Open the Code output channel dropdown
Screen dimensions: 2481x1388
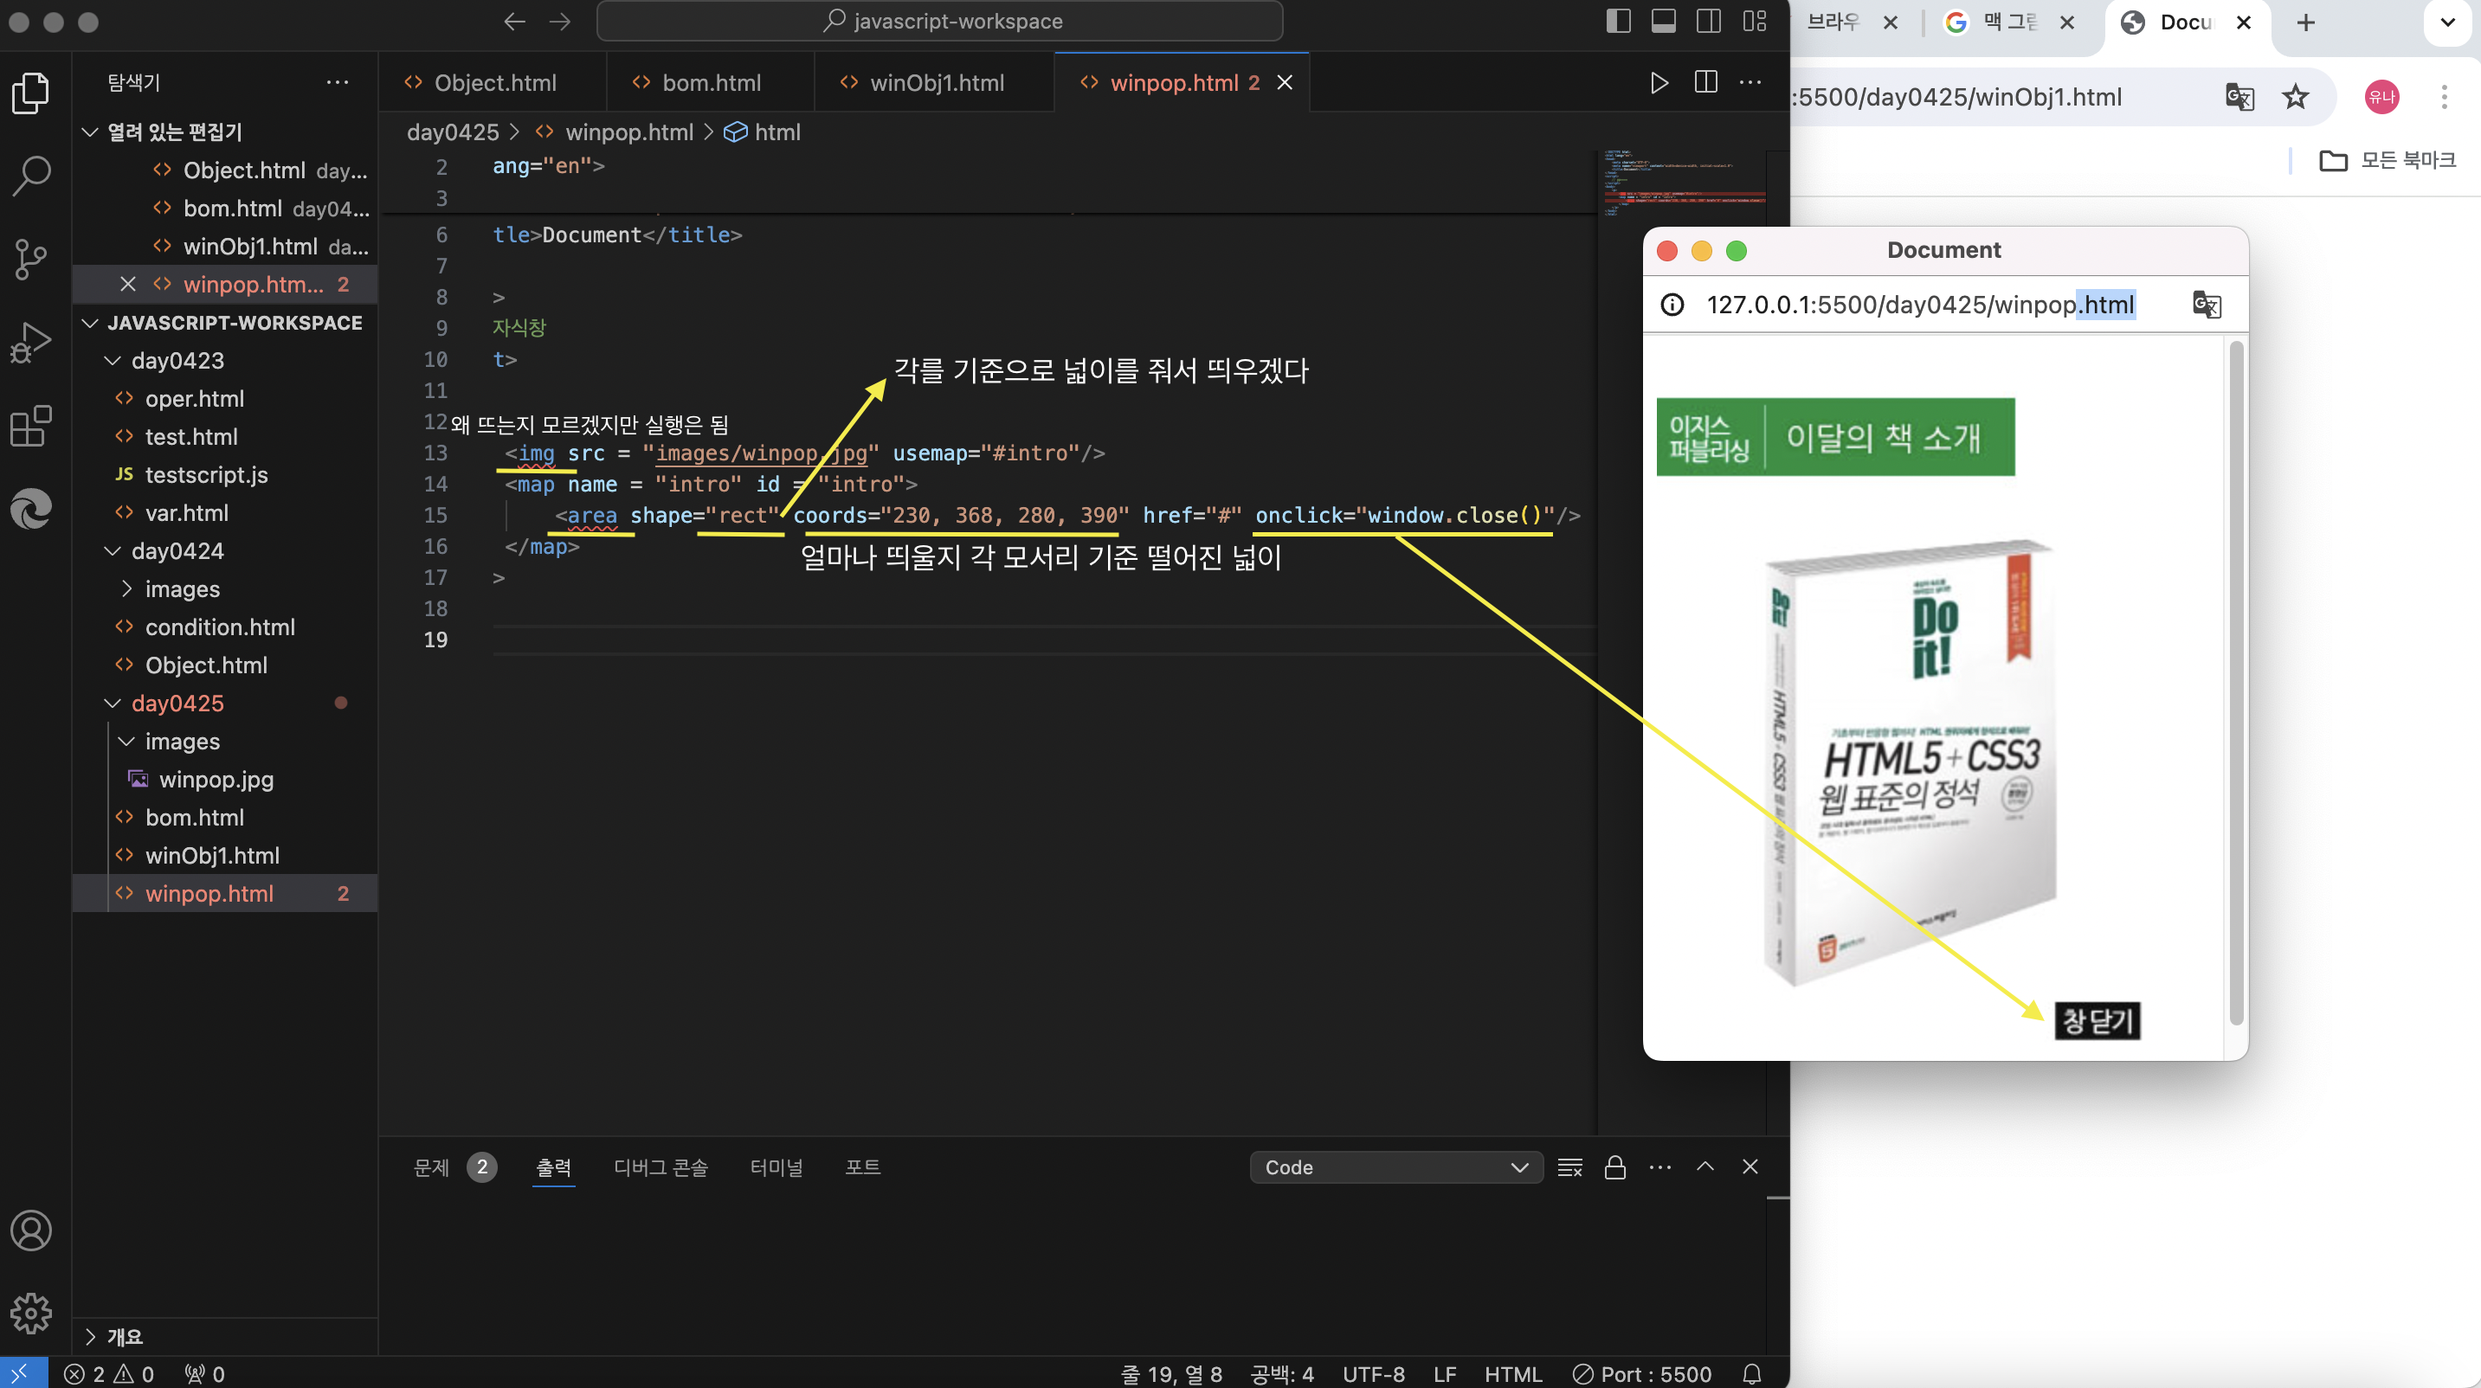1395,1167
